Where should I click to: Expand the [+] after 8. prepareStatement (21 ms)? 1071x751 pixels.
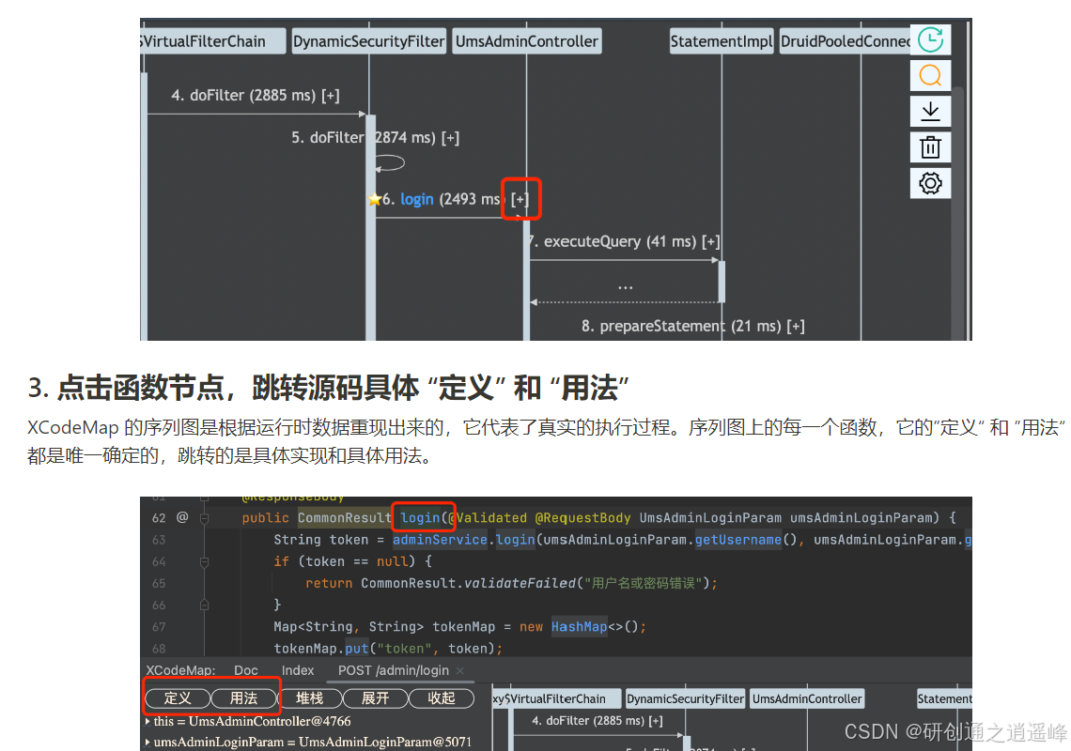pyautogui.click(x=796, y=327)
